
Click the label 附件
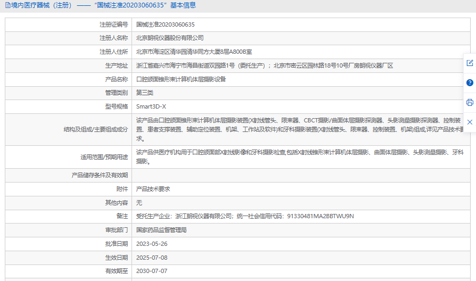[x=122, y=189]
